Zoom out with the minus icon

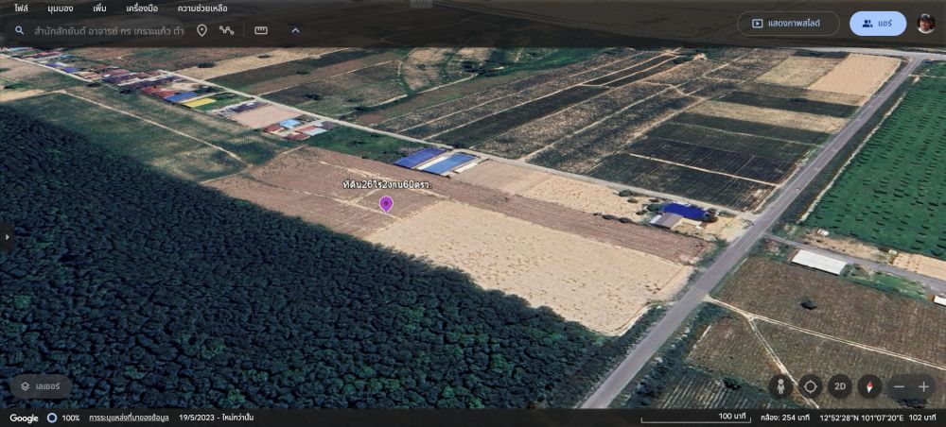(x=899, y=386)
